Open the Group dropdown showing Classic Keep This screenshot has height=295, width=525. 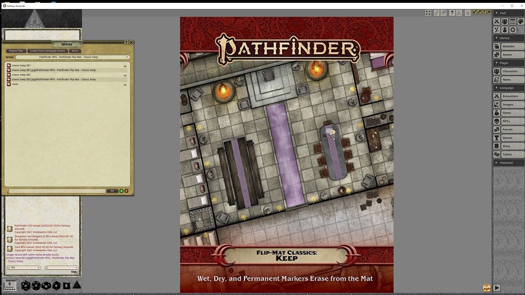coord(73,57)
